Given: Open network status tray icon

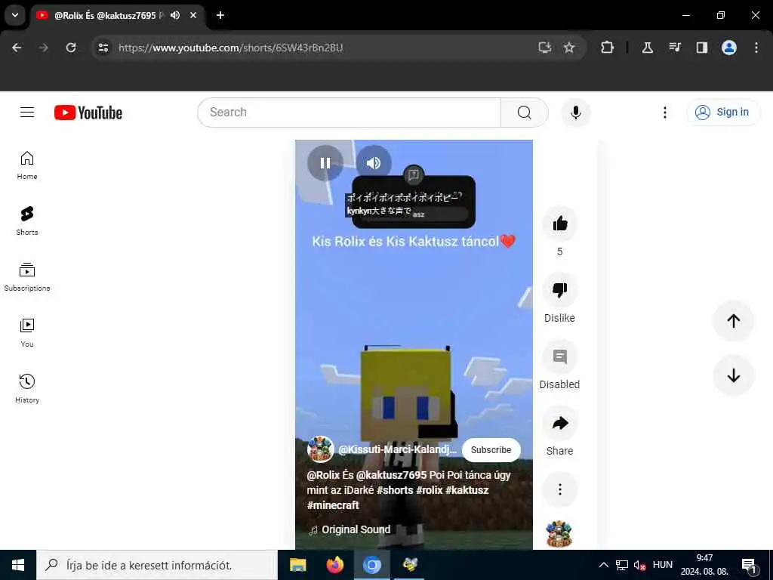Looking at the screenshot, I should click(x=622, y=565).
